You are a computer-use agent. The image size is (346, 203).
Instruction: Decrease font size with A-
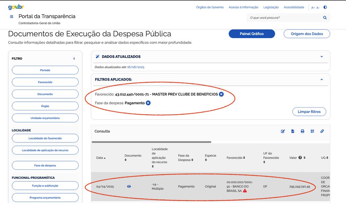[318, 8]
